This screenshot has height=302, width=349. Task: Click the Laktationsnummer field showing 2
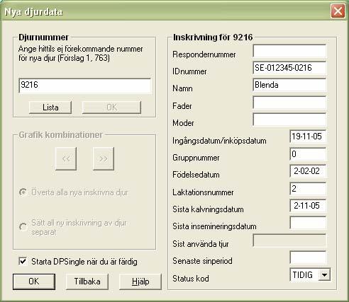[308, 189]
